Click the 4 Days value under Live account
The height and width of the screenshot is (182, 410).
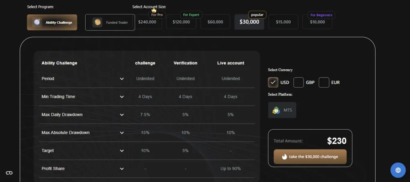coord(231,97)
